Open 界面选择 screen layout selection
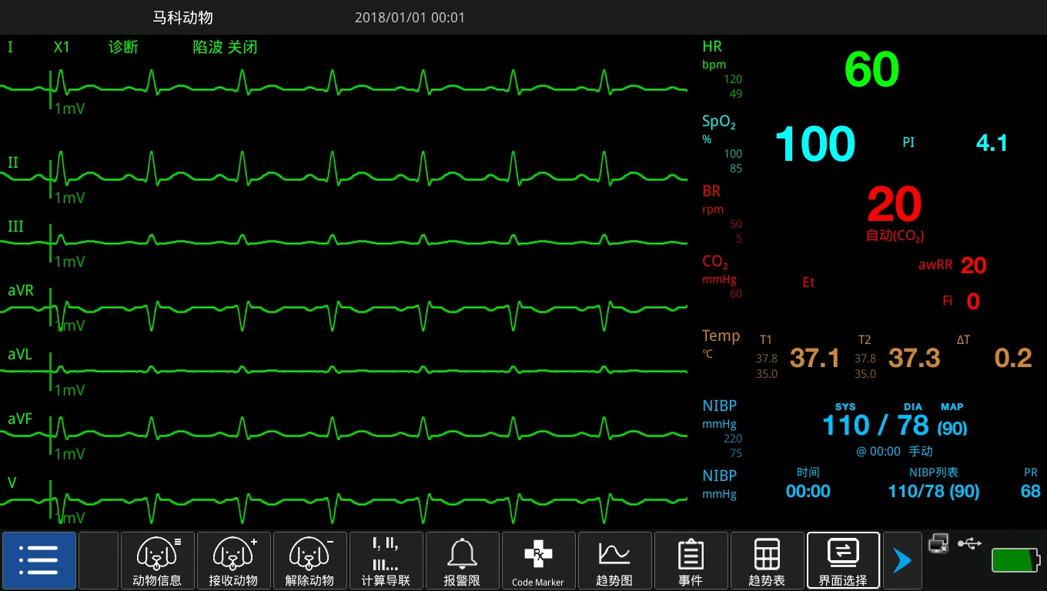1047x591 pixels. pos(843,560)
